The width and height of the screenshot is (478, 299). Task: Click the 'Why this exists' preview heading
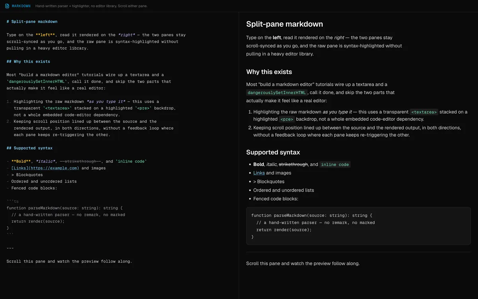pyautogui.click(x=269, y=72)
